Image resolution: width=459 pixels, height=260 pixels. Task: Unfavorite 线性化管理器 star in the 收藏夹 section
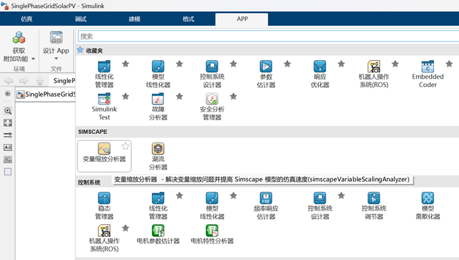[x=126, y=64]
